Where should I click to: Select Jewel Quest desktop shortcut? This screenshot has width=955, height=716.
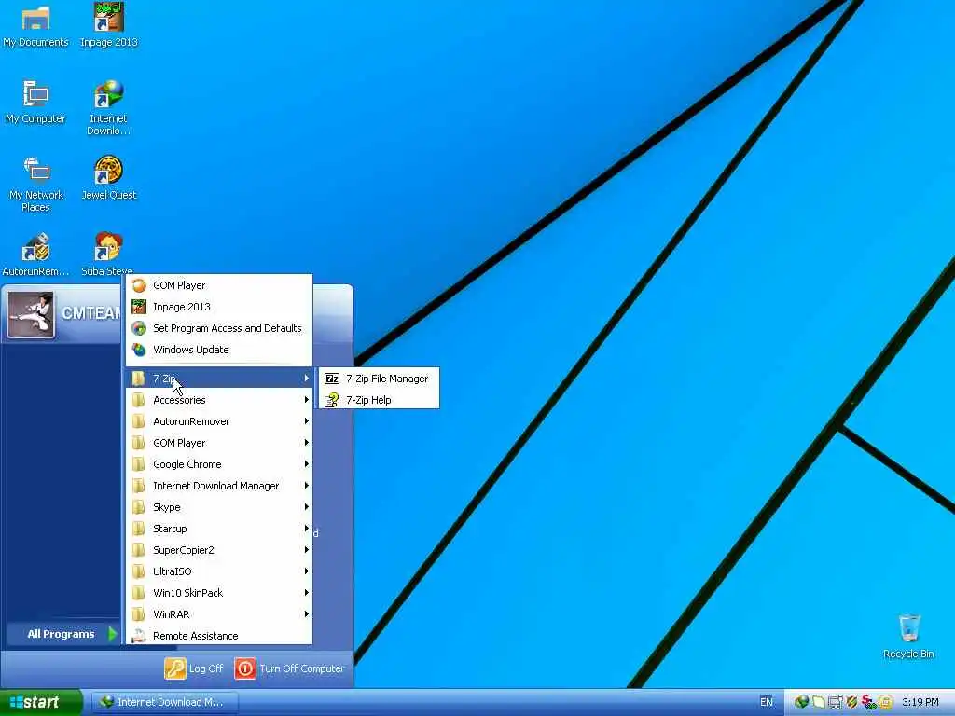tap(108, 178)
